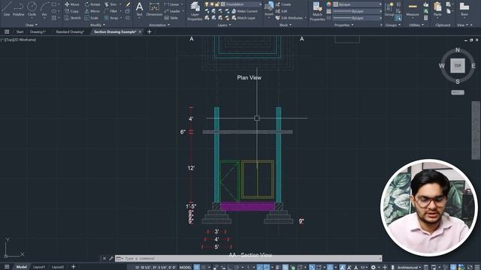This screenshot has height=270, width=481.
Task: Switch to the Model tab
Action: [x=21, y=267]
